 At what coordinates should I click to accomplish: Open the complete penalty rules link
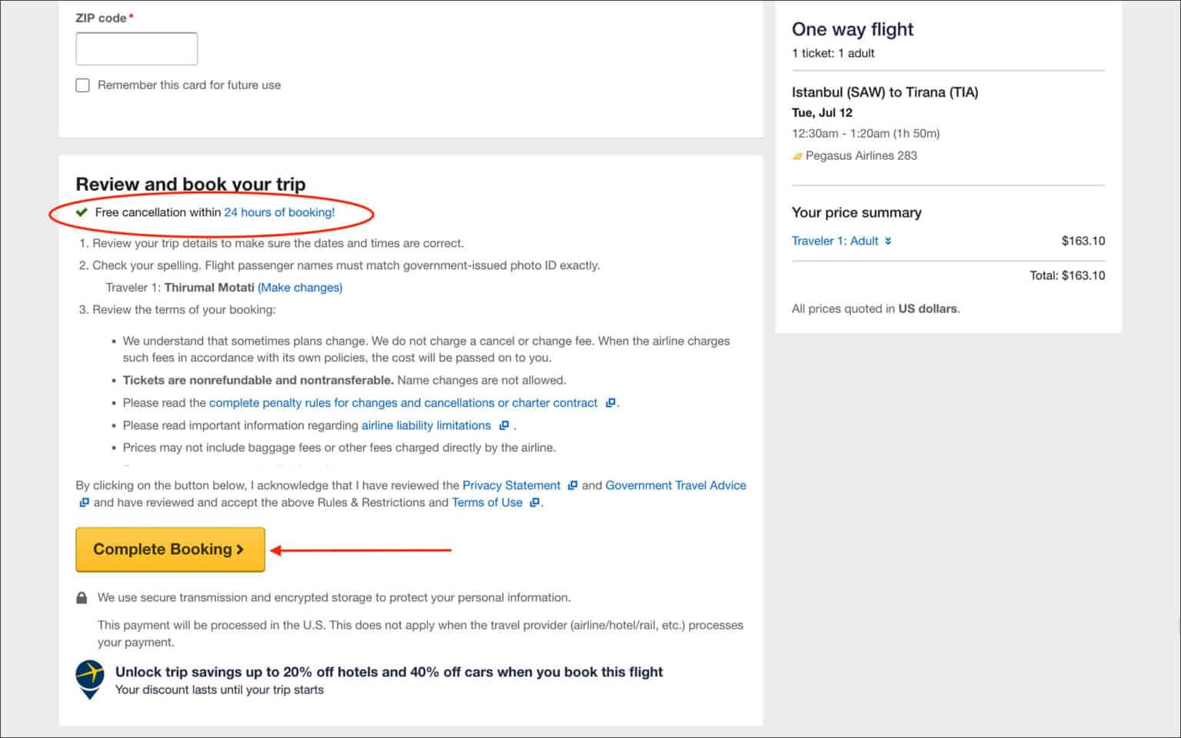pos(404,402)
